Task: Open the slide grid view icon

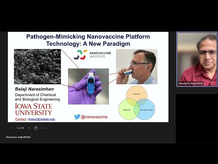Action: point(36,128)
